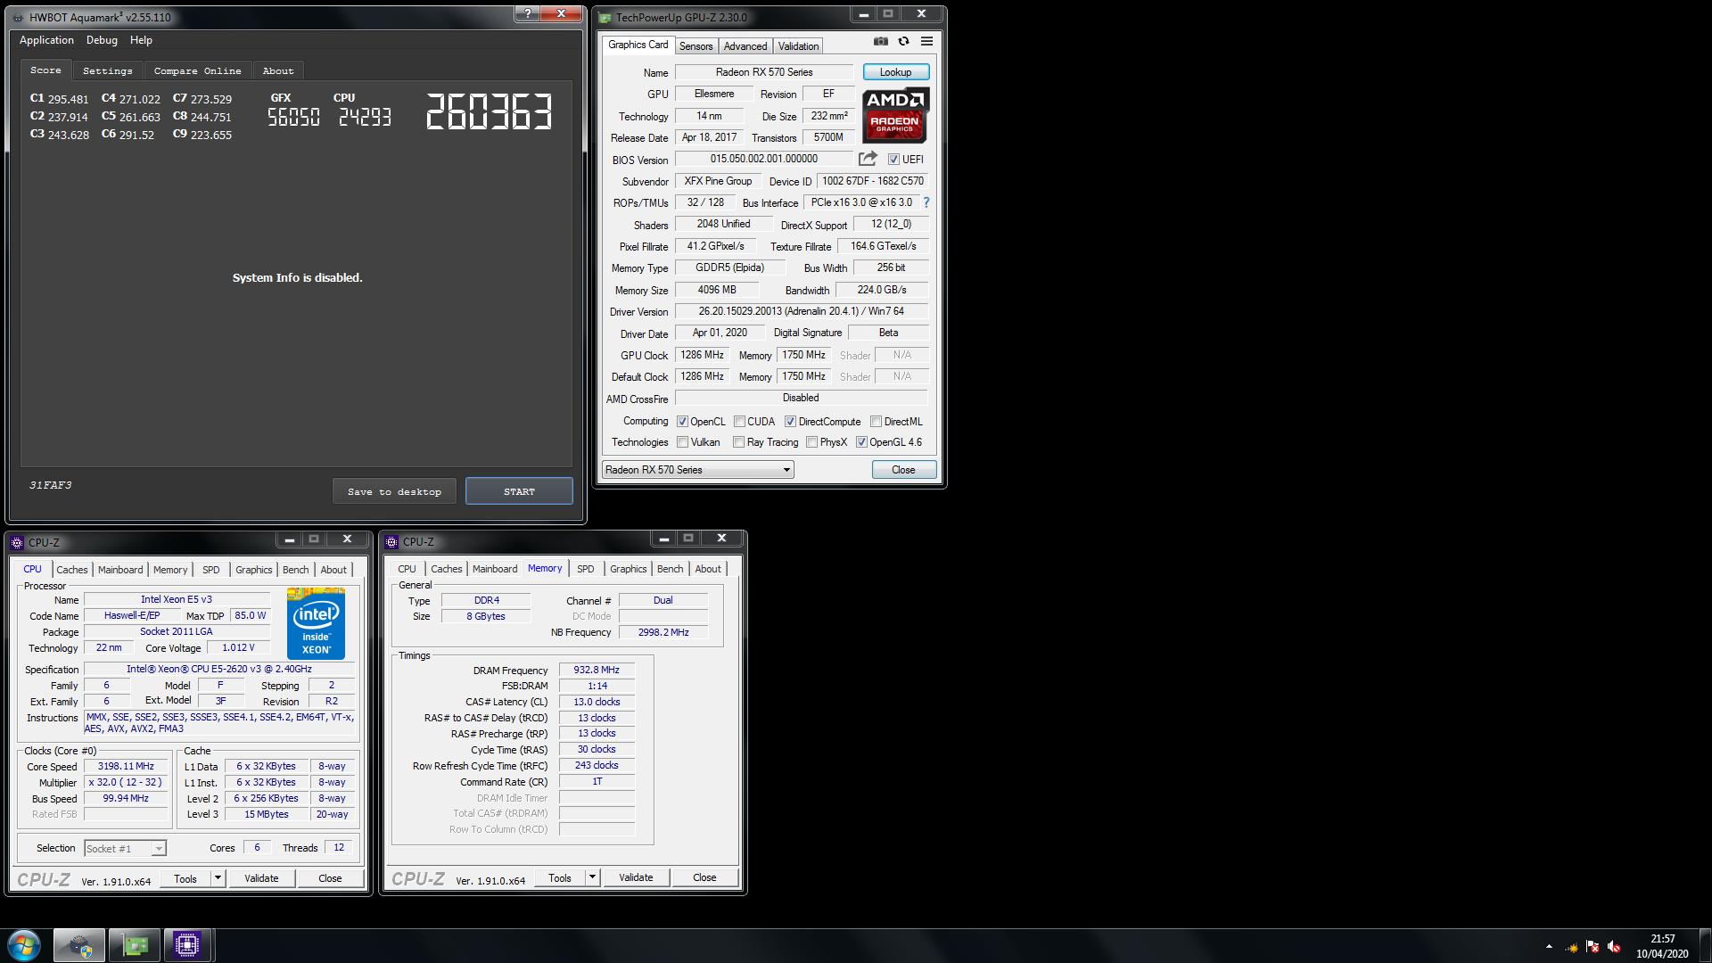This screenshot has width=1712, height=963.
Task: Open HWBOT Aquamark from the taskbar
Action: click(79, 945)
